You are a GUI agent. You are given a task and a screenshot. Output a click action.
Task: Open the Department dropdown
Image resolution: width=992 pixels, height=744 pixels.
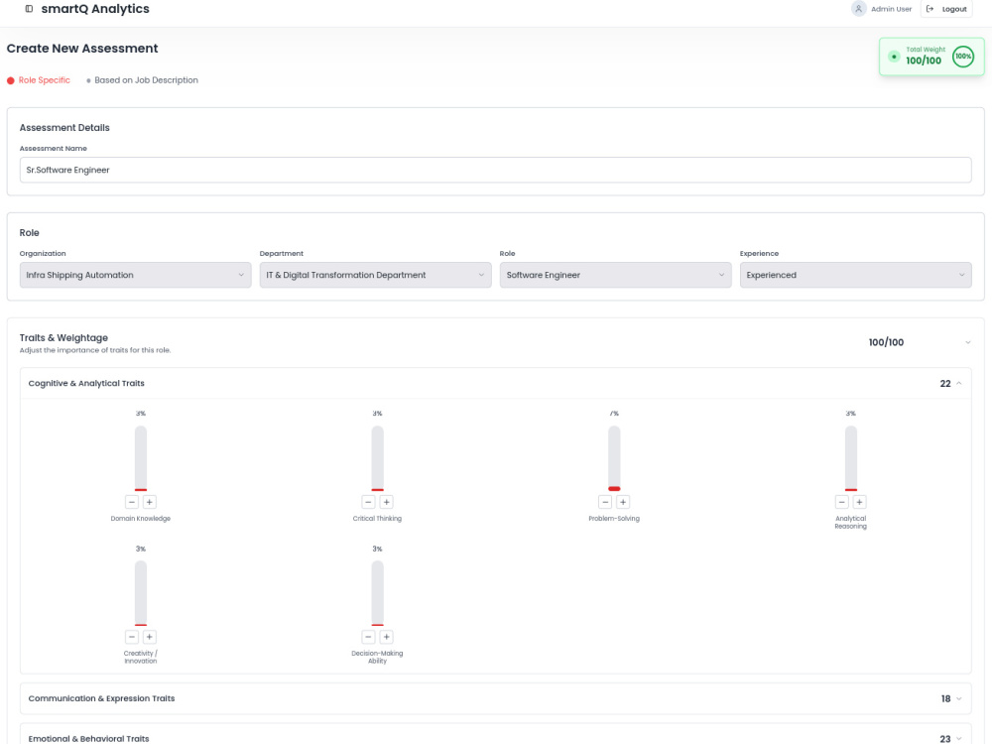coord(375,275)
